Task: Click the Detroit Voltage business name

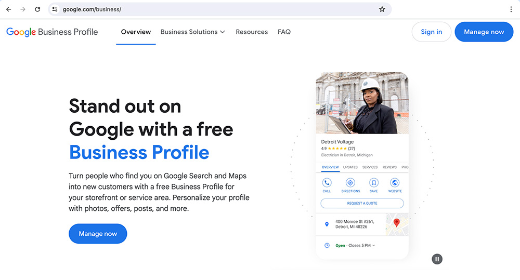Action: tap(337, 142)
